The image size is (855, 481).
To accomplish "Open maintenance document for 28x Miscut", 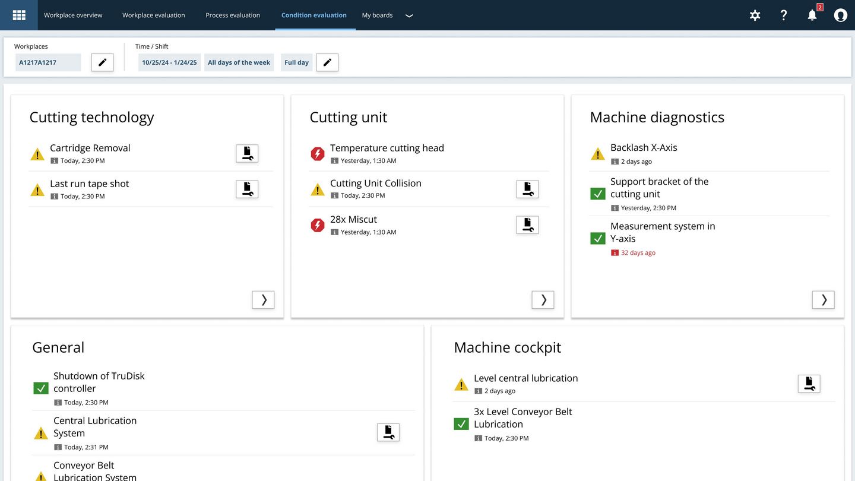I will pos(527,225).
